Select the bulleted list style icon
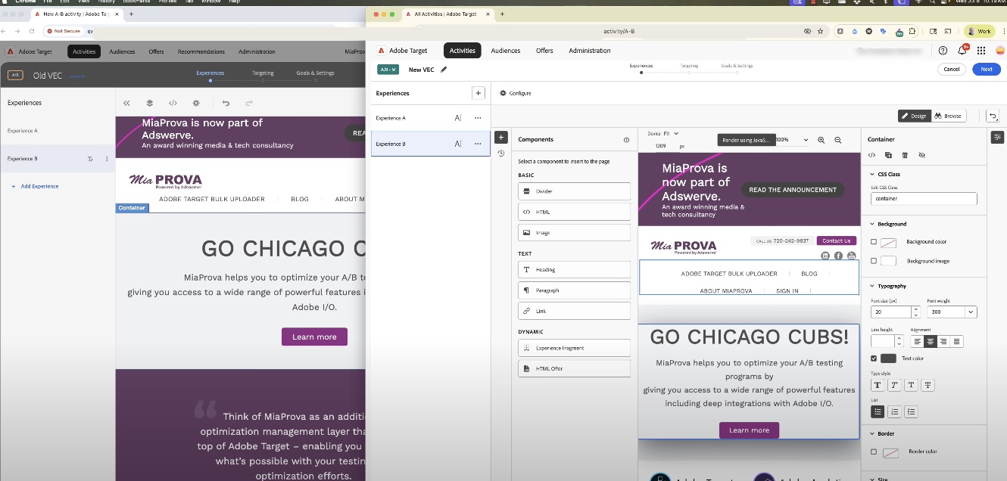This screenshot has height=481, width=1007. pos(878,411)
